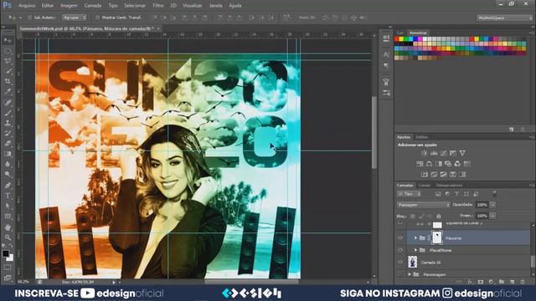The image size is (536, 301).
Task: Hide the PlacaDhone group layer
Action: (400, 250)
